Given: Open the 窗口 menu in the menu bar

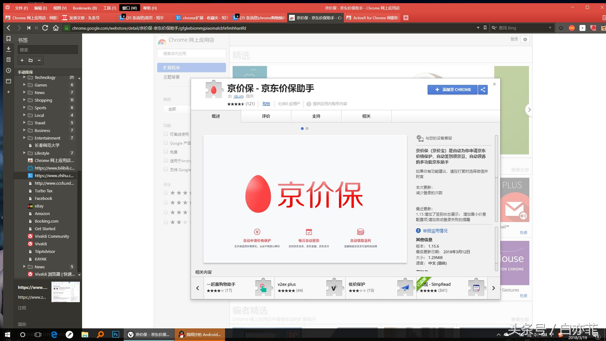Looking at the screenshot, I should 129,8.
